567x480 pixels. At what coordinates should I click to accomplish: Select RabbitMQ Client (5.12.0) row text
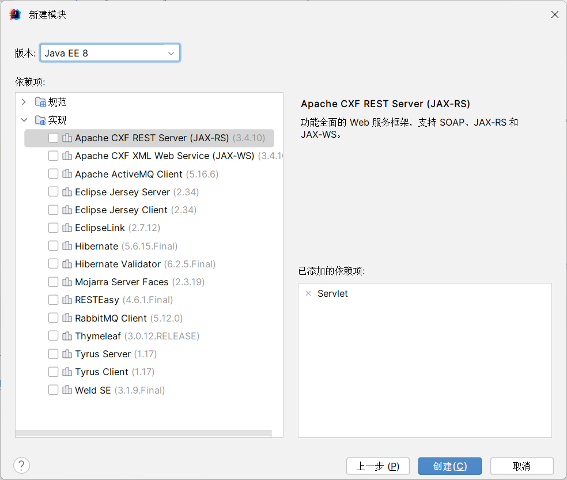pyautogui.click(x=128, y=318)
